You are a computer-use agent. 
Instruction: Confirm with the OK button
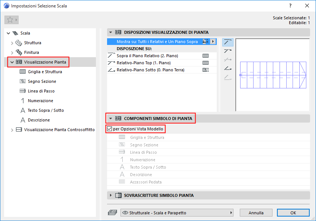click(x=293, y=213)
